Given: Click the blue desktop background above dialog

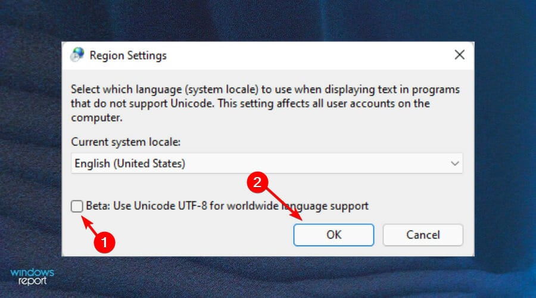Looking at the screenshot, I should (x=267, y=20).
